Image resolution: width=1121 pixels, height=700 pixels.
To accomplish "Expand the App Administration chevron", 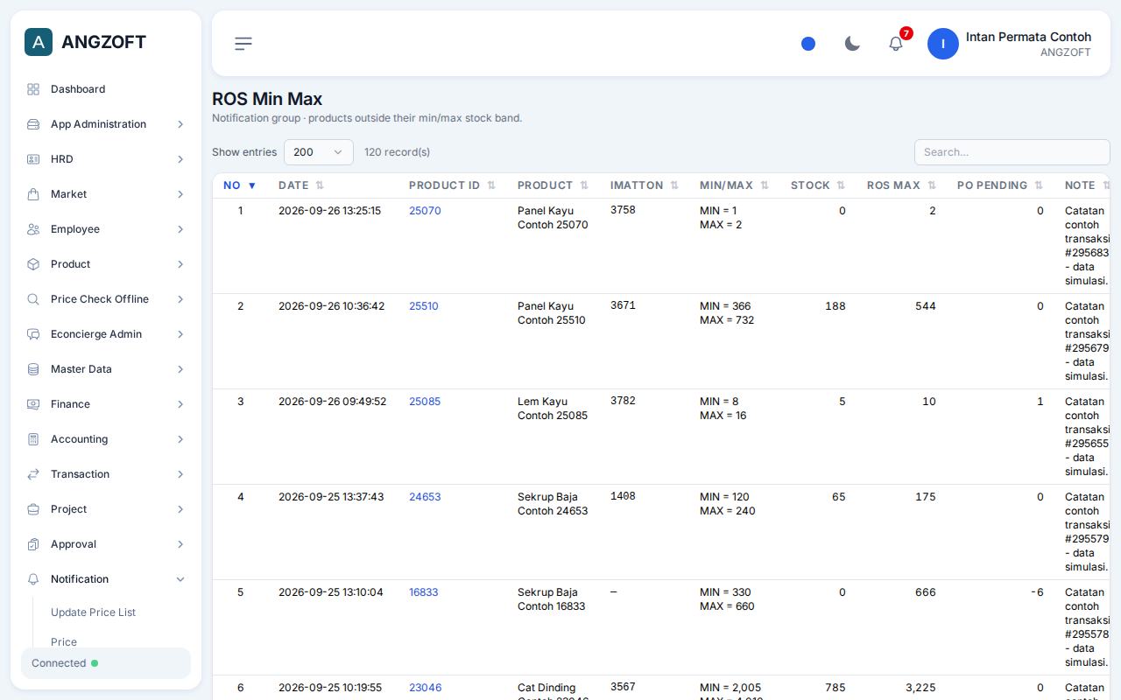I will click(180, 124).
